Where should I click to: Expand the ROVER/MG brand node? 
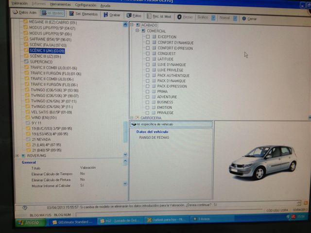17,155
